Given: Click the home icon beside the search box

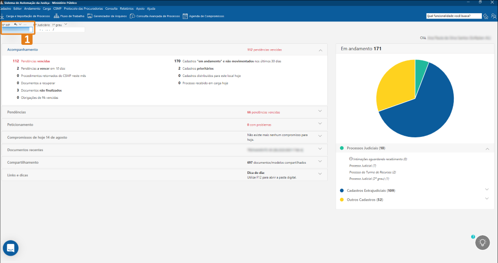Looking at the screenshot, I should (x=486, y=16).
